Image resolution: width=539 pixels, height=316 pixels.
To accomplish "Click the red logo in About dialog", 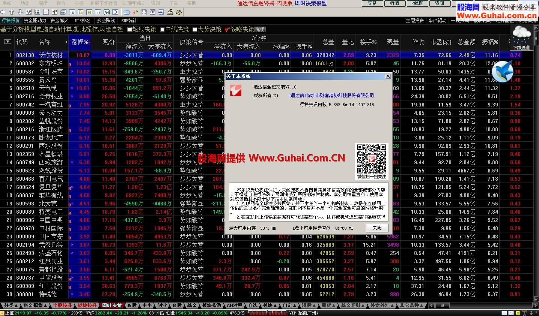I will [236, 91].
